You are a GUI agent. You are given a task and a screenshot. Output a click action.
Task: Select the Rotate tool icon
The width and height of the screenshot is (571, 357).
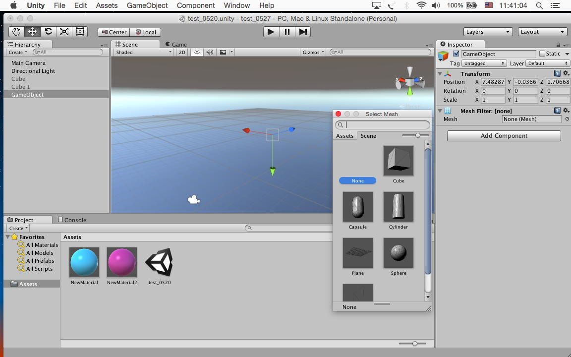tap(48, 32)
